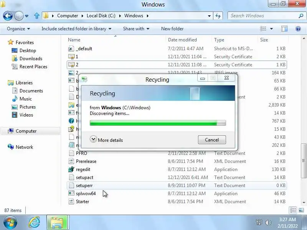This screenshot has height=230, width=307.
Task: Open the Organize menu
Action: click(x=18, y=29)
